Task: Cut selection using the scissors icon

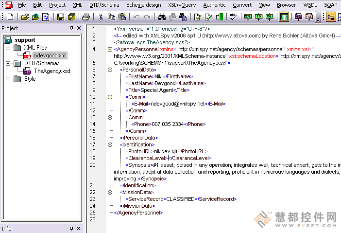Action: pos(101,17)
